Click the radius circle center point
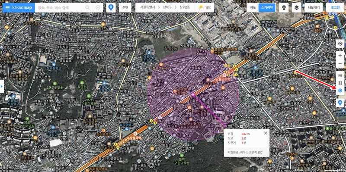Screen dimensions: 346x172 pos(193,94)
